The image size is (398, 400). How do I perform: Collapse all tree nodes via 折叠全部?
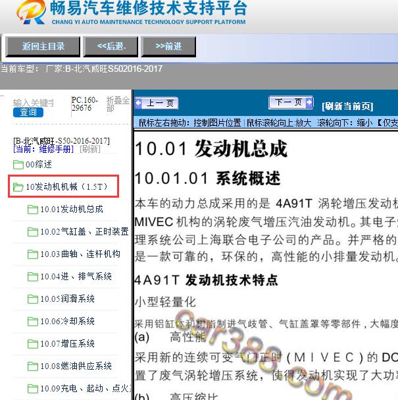pyautogui.click(x=118, y=104)
